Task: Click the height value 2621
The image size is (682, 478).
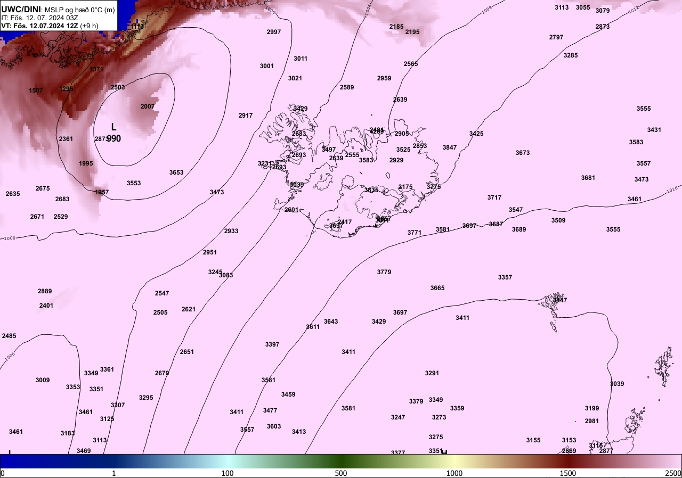Action: (189, 309)
